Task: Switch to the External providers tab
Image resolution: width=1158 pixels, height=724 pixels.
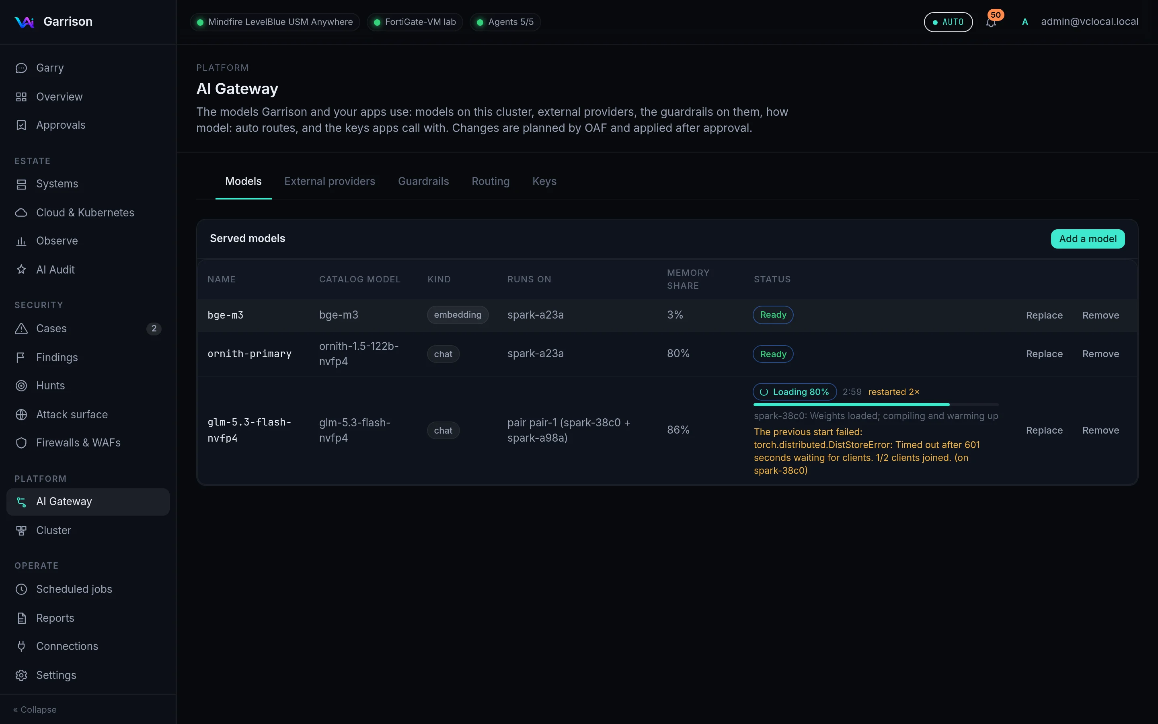Action: (330, 181)
